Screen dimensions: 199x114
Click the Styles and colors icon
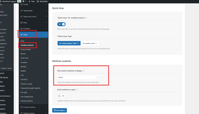21,17
